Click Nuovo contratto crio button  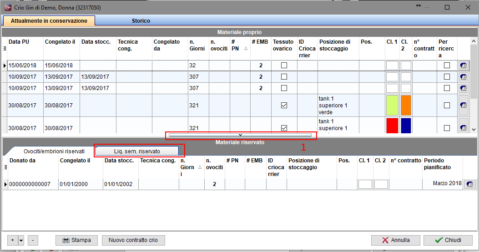point(133,240)
